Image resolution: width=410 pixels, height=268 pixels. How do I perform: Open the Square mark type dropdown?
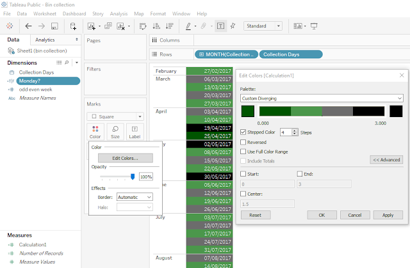tap(115, 116)
